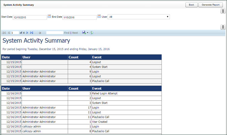Open the Start Date calendar picker
227x135 pixels.
(49, 16)
